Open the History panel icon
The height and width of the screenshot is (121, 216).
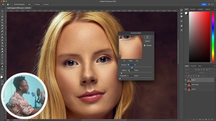(182, 10)
